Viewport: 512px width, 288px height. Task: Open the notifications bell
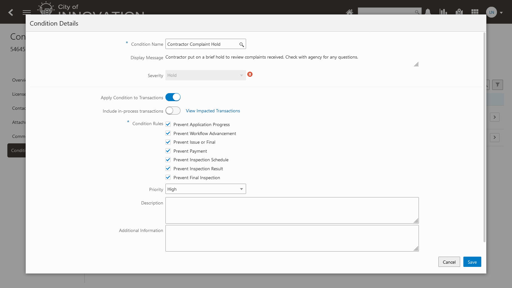428,12
